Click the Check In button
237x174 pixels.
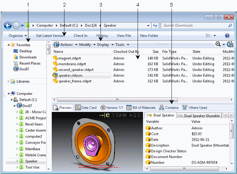(80, 36)
